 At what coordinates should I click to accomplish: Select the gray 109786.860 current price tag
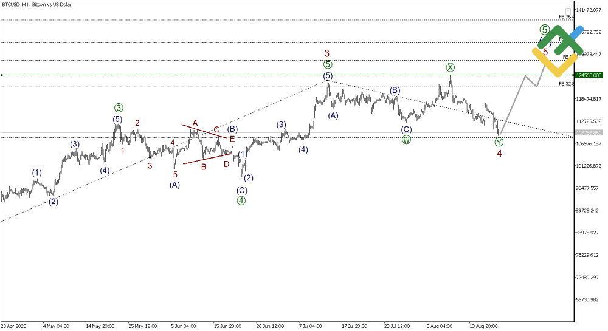[x=589, y=133]
